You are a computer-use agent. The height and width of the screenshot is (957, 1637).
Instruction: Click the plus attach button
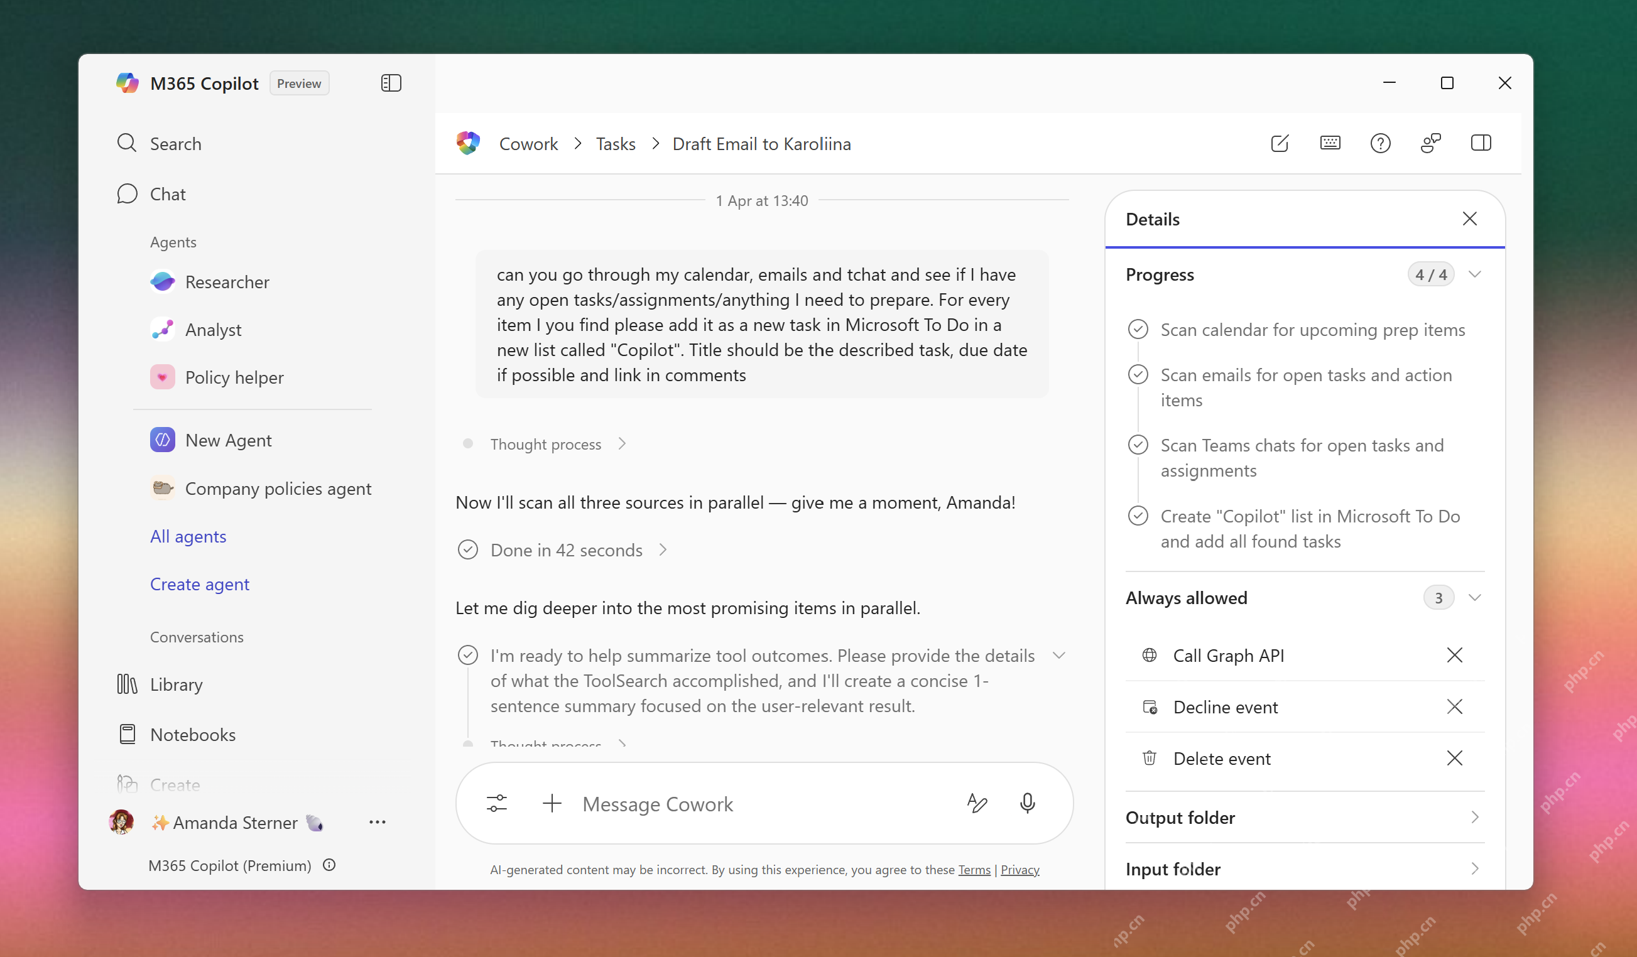(x=552, y=804)
